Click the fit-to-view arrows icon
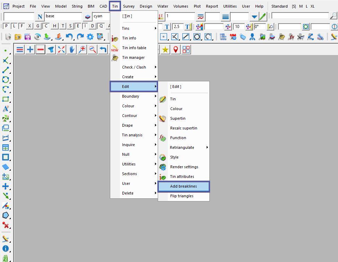This screenshot has height=262, width=338. [x=61, y=50]
